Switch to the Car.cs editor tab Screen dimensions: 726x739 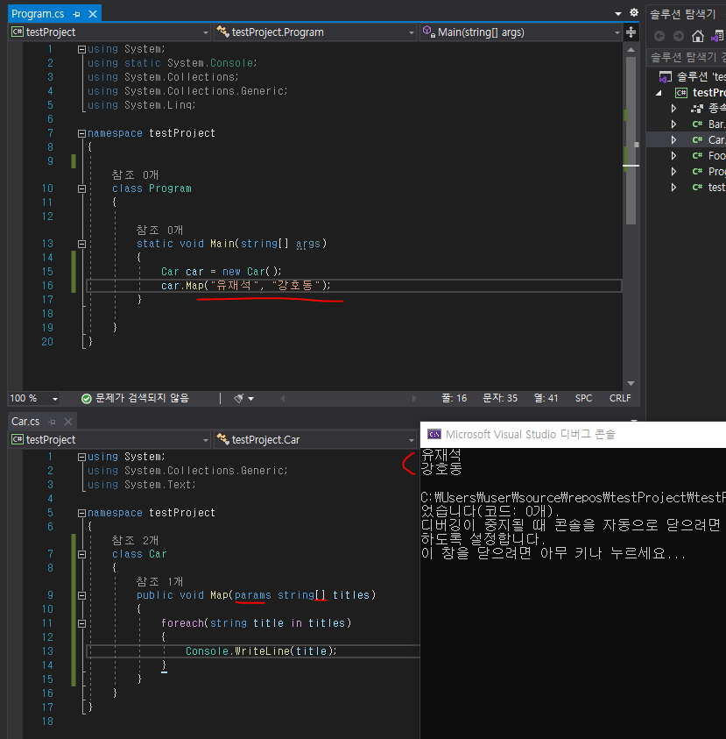[25, 422]
